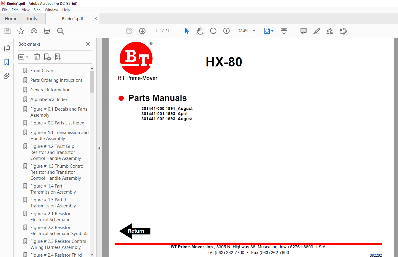Open the Front Cover bookmark
398x257 pixels.
42,71
